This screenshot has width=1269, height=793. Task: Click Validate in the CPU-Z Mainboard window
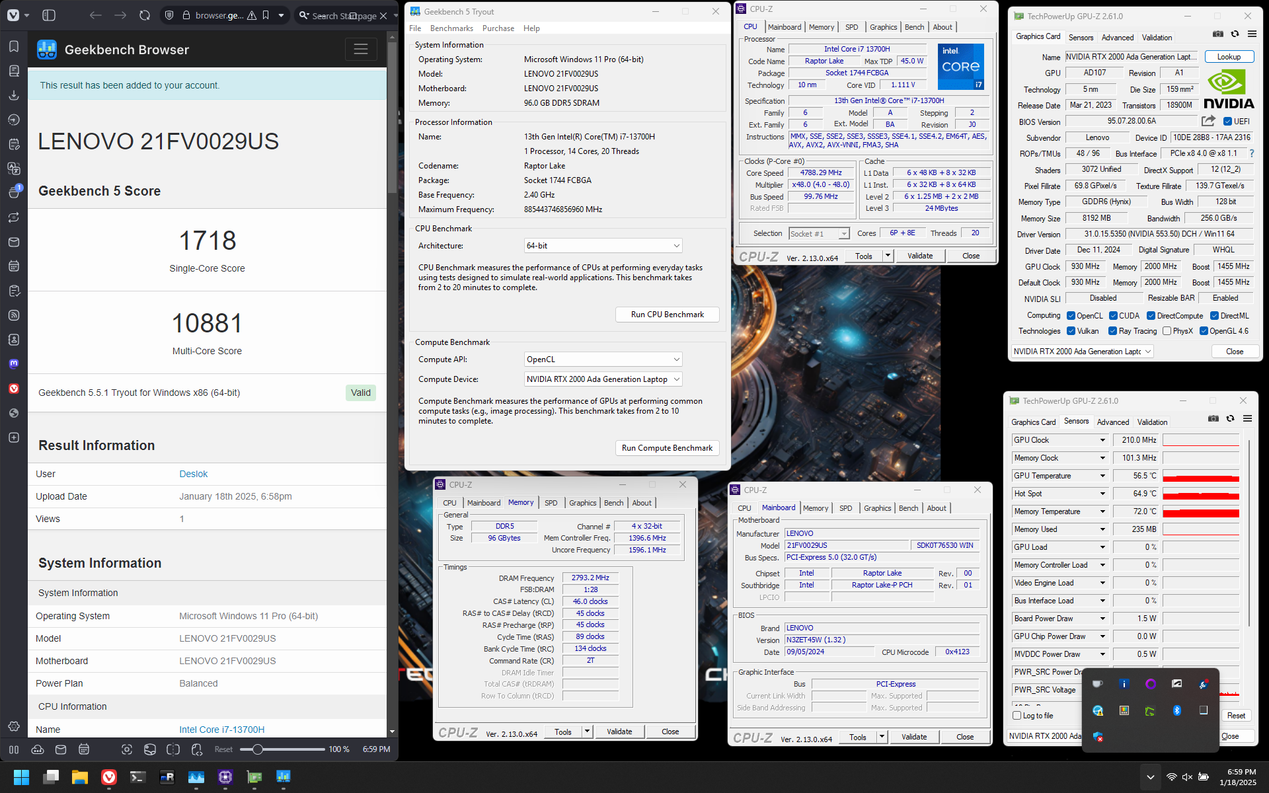pyautogui.click(x=914, y=737)
